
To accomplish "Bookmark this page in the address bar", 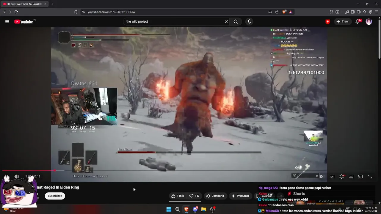I will pyautogui.click(x=76, y=12).
